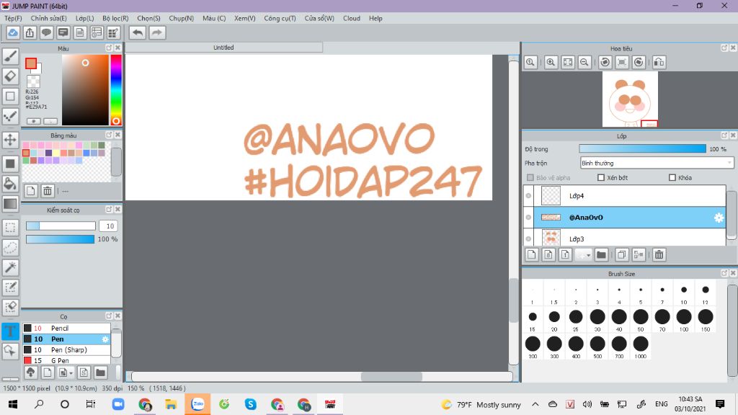Select the Eraser tool
Screen dimensions: 738x415
pyautogui.click(x=10, y=76)
